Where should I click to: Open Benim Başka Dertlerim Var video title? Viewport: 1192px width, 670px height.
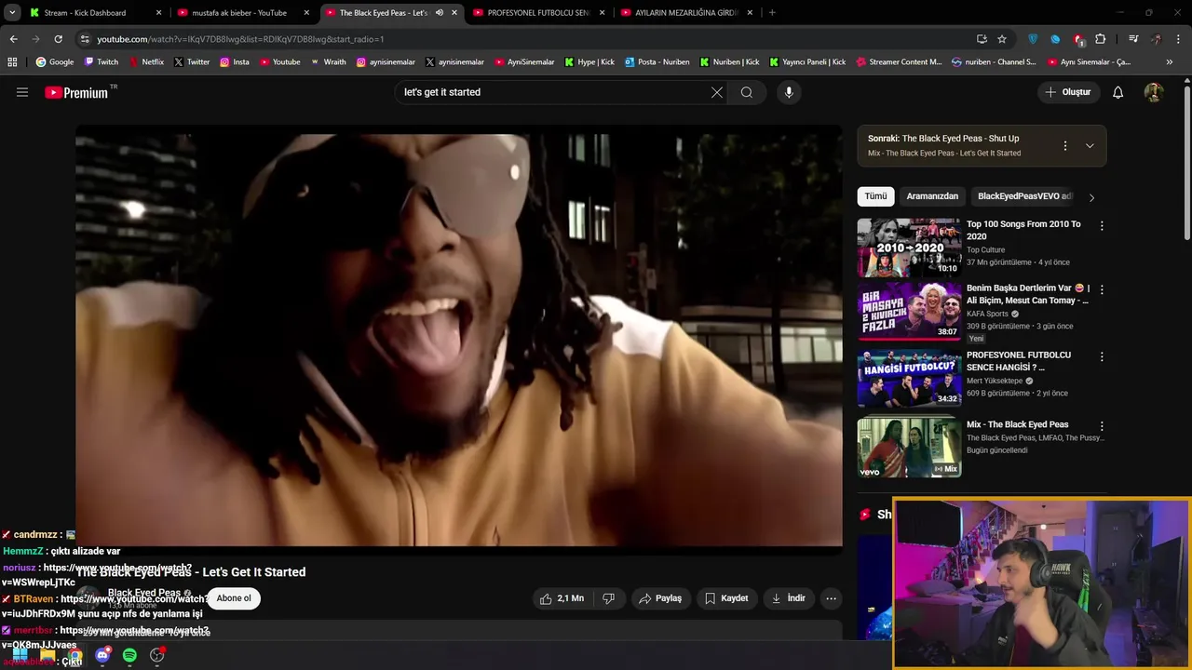point(1027,294)
